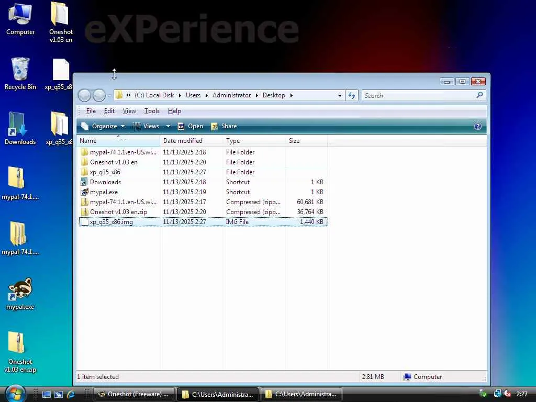Go to Users in breadcrumb path
The height and width of the screenshot is (402, 536).
click(193, 95)
